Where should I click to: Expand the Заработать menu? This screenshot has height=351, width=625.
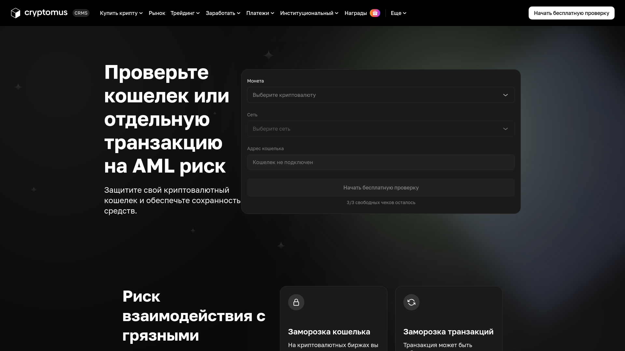(x=223, y=13)
